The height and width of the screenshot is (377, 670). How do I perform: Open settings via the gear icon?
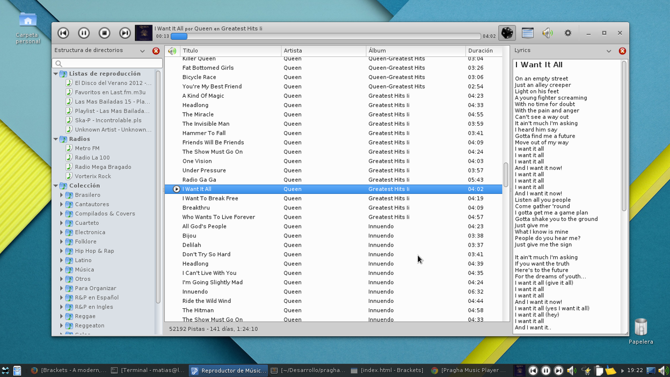(567, 33)
